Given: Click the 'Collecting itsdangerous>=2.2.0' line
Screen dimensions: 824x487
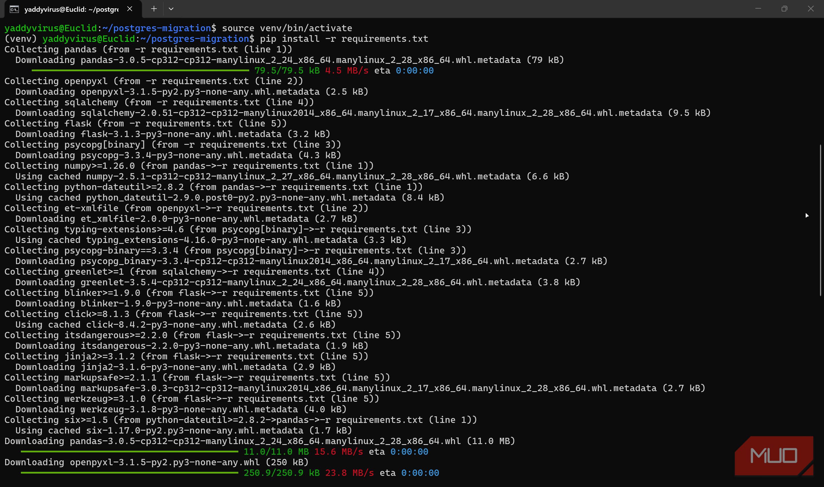Looking at the screenshot, I should pyautogui.click(x=203, y=335).
